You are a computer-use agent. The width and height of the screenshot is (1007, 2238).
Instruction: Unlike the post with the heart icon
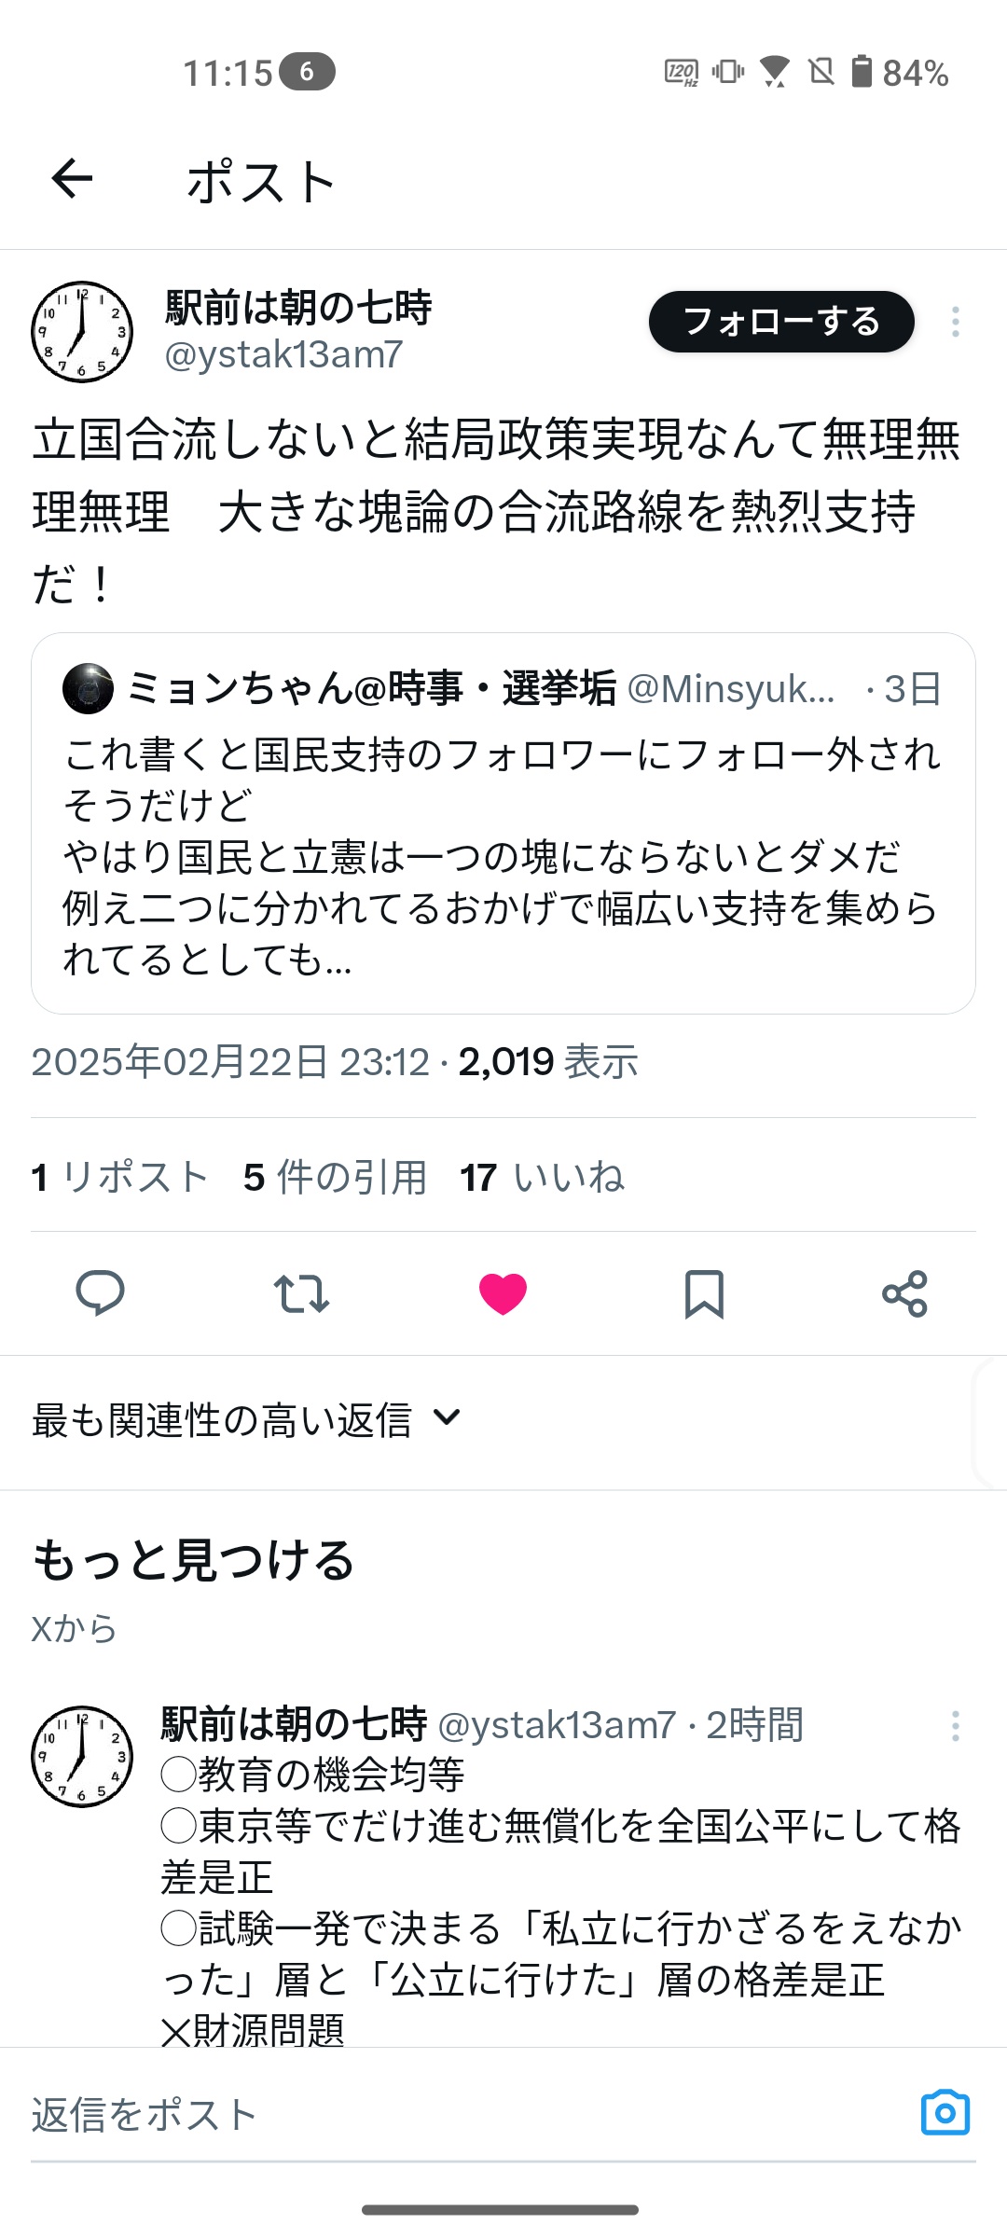503,1293
